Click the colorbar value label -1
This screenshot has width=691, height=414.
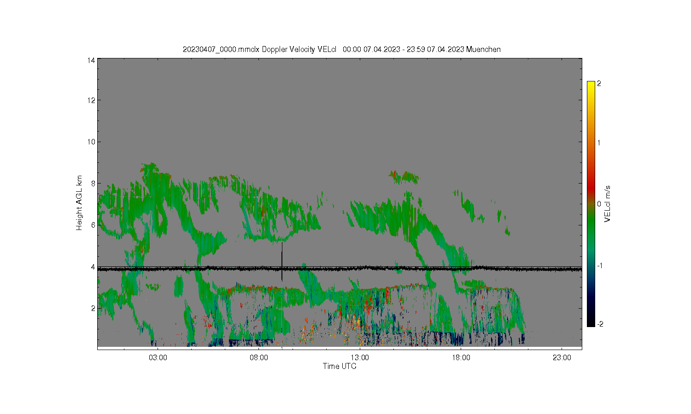click(599, 266)
